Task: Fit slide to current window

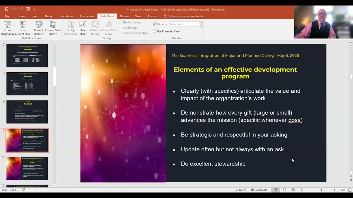Action: 350,190
